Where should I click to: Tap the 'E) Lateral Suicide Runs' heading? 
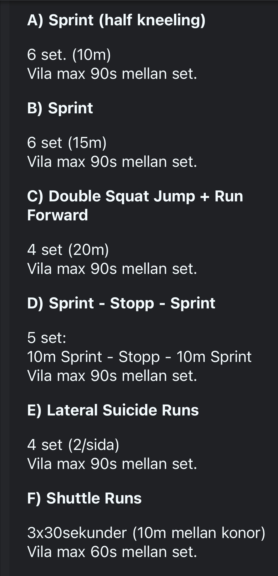click(113, 410)
